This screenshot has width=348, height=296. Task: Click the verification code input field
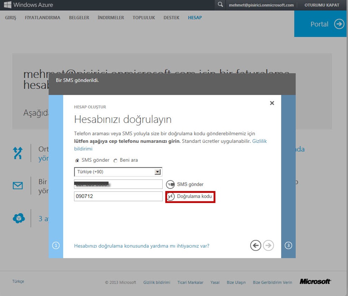point(118,196)
